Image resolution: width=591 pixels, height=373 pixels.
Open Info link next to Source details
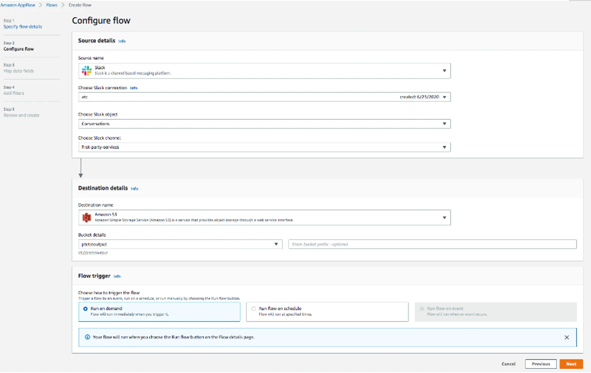[122, 41]
